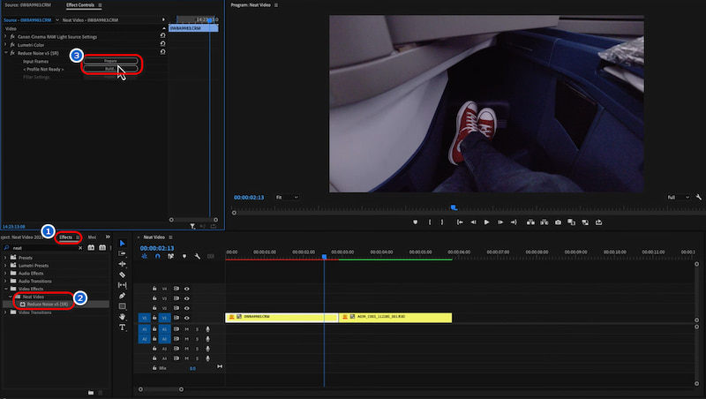Expand the Lumetri Presets folder

(x=5, y=265)
